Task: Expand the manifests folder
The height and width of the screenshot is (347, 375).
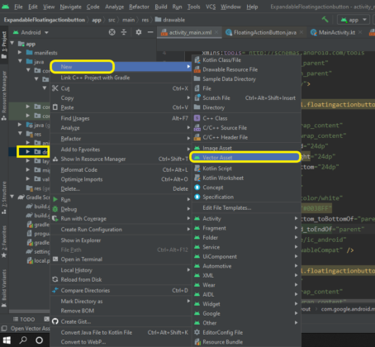Action: [20, 52]
